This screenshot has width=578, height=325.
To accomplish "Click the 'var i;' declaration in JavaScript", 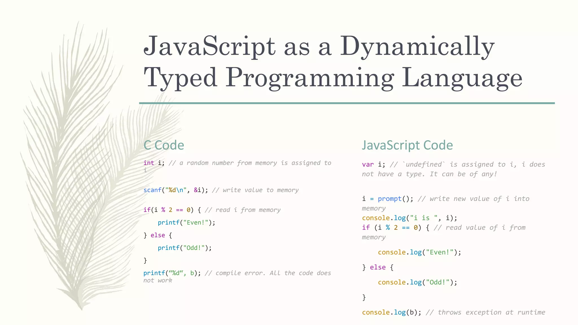I will click(373, 164).
